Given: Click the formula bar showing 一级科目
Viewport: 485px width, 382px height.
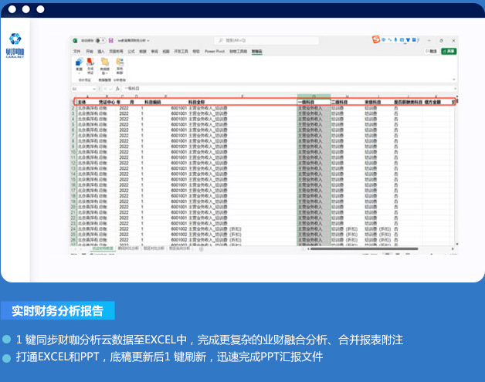Looking at the screenshot, I should pos(287,89).
